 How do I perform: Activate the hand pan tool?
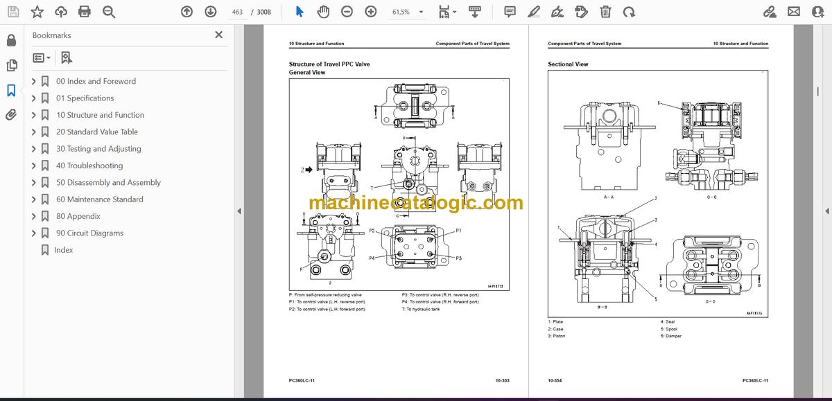pos(323,12)
